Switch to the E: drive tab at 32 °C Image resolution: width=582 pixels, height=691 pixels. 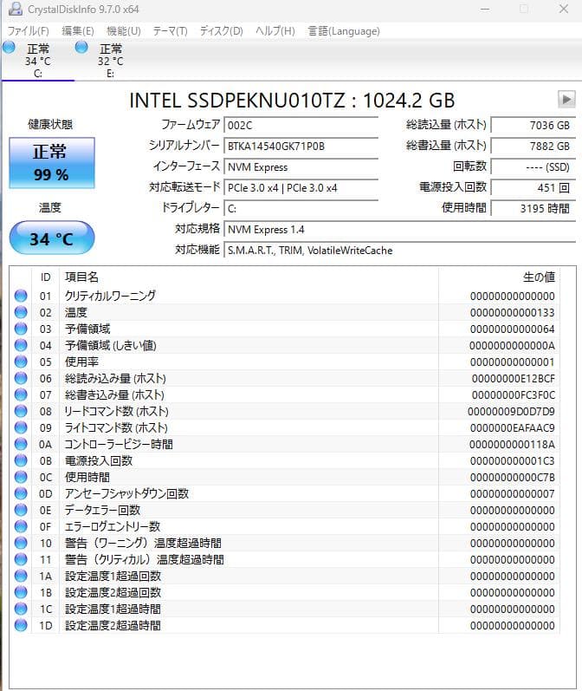click(x=111, y=61)
